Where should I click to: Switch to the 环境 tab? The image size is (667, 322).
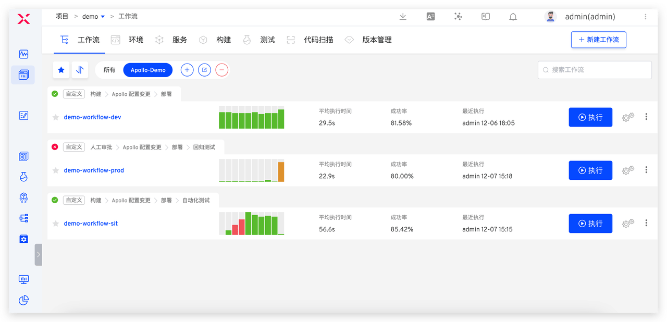tap(135, 40)
